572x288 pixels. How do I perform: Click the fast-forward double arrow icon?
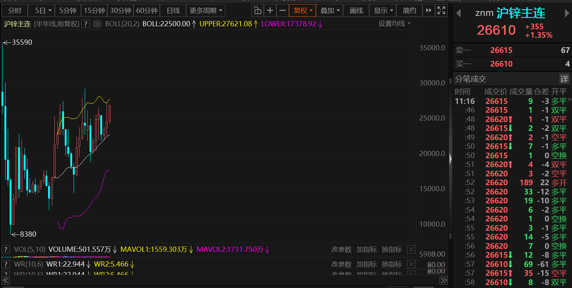428,10
